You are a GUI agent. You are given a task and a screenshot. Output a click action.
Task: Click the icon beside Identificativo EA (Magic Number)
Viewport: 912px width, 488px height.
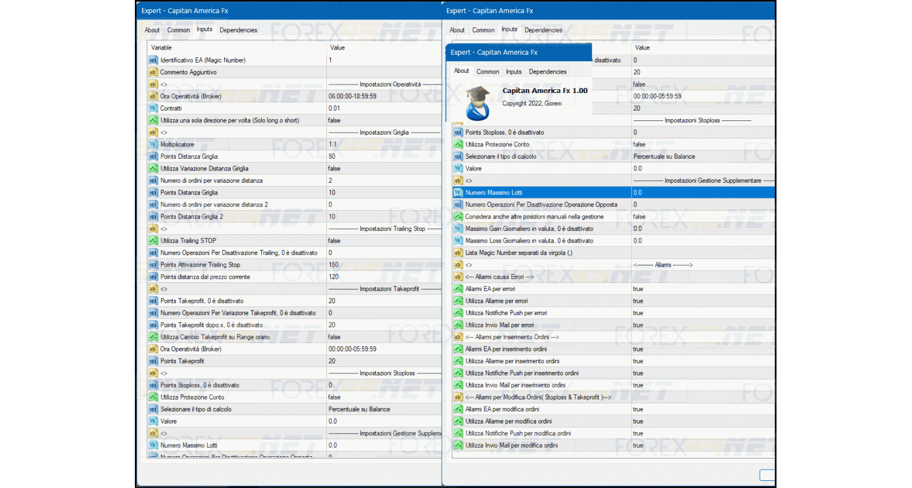(x=153, y=60)
